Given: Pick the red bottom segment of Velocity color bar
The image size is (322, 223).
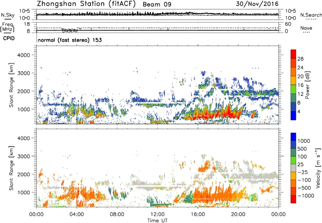Looking at the screenshot, I should pos(293,199).
